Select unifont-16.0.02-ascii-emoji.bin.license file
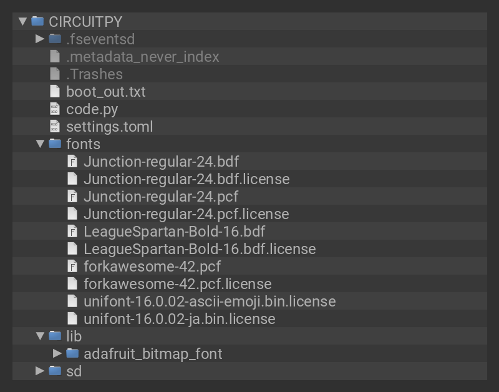 click(209, 301)
